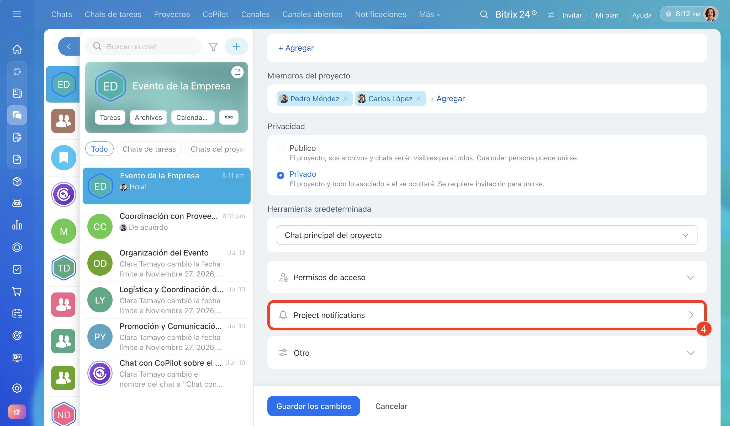This screenshot has width=730, height=426.
Task: Open the Messenger chat bubbles sidebar icon
Action: click(x=17, y=115)
